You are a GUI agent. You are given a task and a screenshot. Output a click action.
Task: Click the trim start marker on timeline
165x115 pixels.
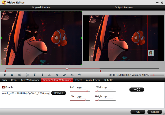click(5, 71)
